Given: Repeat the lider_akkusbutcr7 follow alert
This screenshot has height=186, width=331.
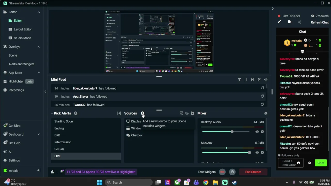Looking at the screenshot, I should tap(262, 88).
